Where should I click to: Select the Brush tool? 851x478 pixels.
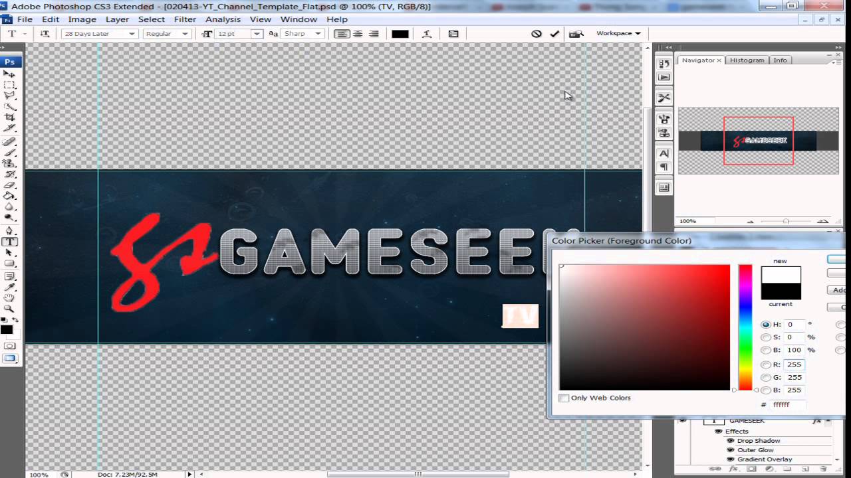click(9, 153)
